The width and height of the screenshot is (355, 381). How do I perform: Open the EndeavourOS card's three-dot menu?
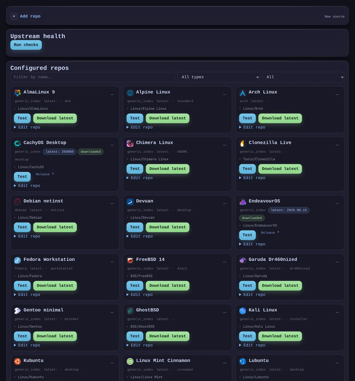[x=337, y=203]
